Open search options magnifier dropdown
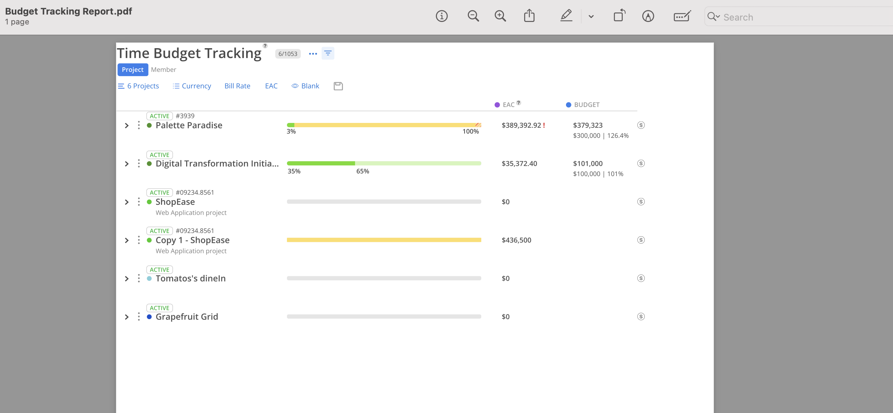Viewport: 893px width, 413px height. 713,17
